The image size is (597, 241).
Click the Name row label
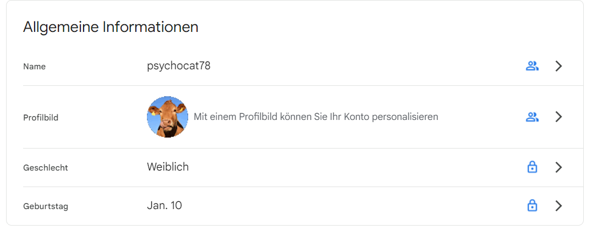pos(34,67)
